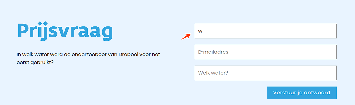Click into the E-mailadres field

[265, 52]
